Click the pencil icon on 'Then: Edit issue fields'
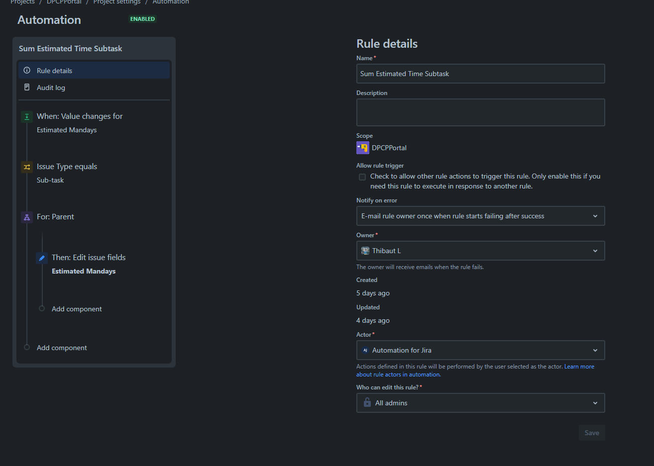Screen dimensions: 654x466 [x=41, y=258]
